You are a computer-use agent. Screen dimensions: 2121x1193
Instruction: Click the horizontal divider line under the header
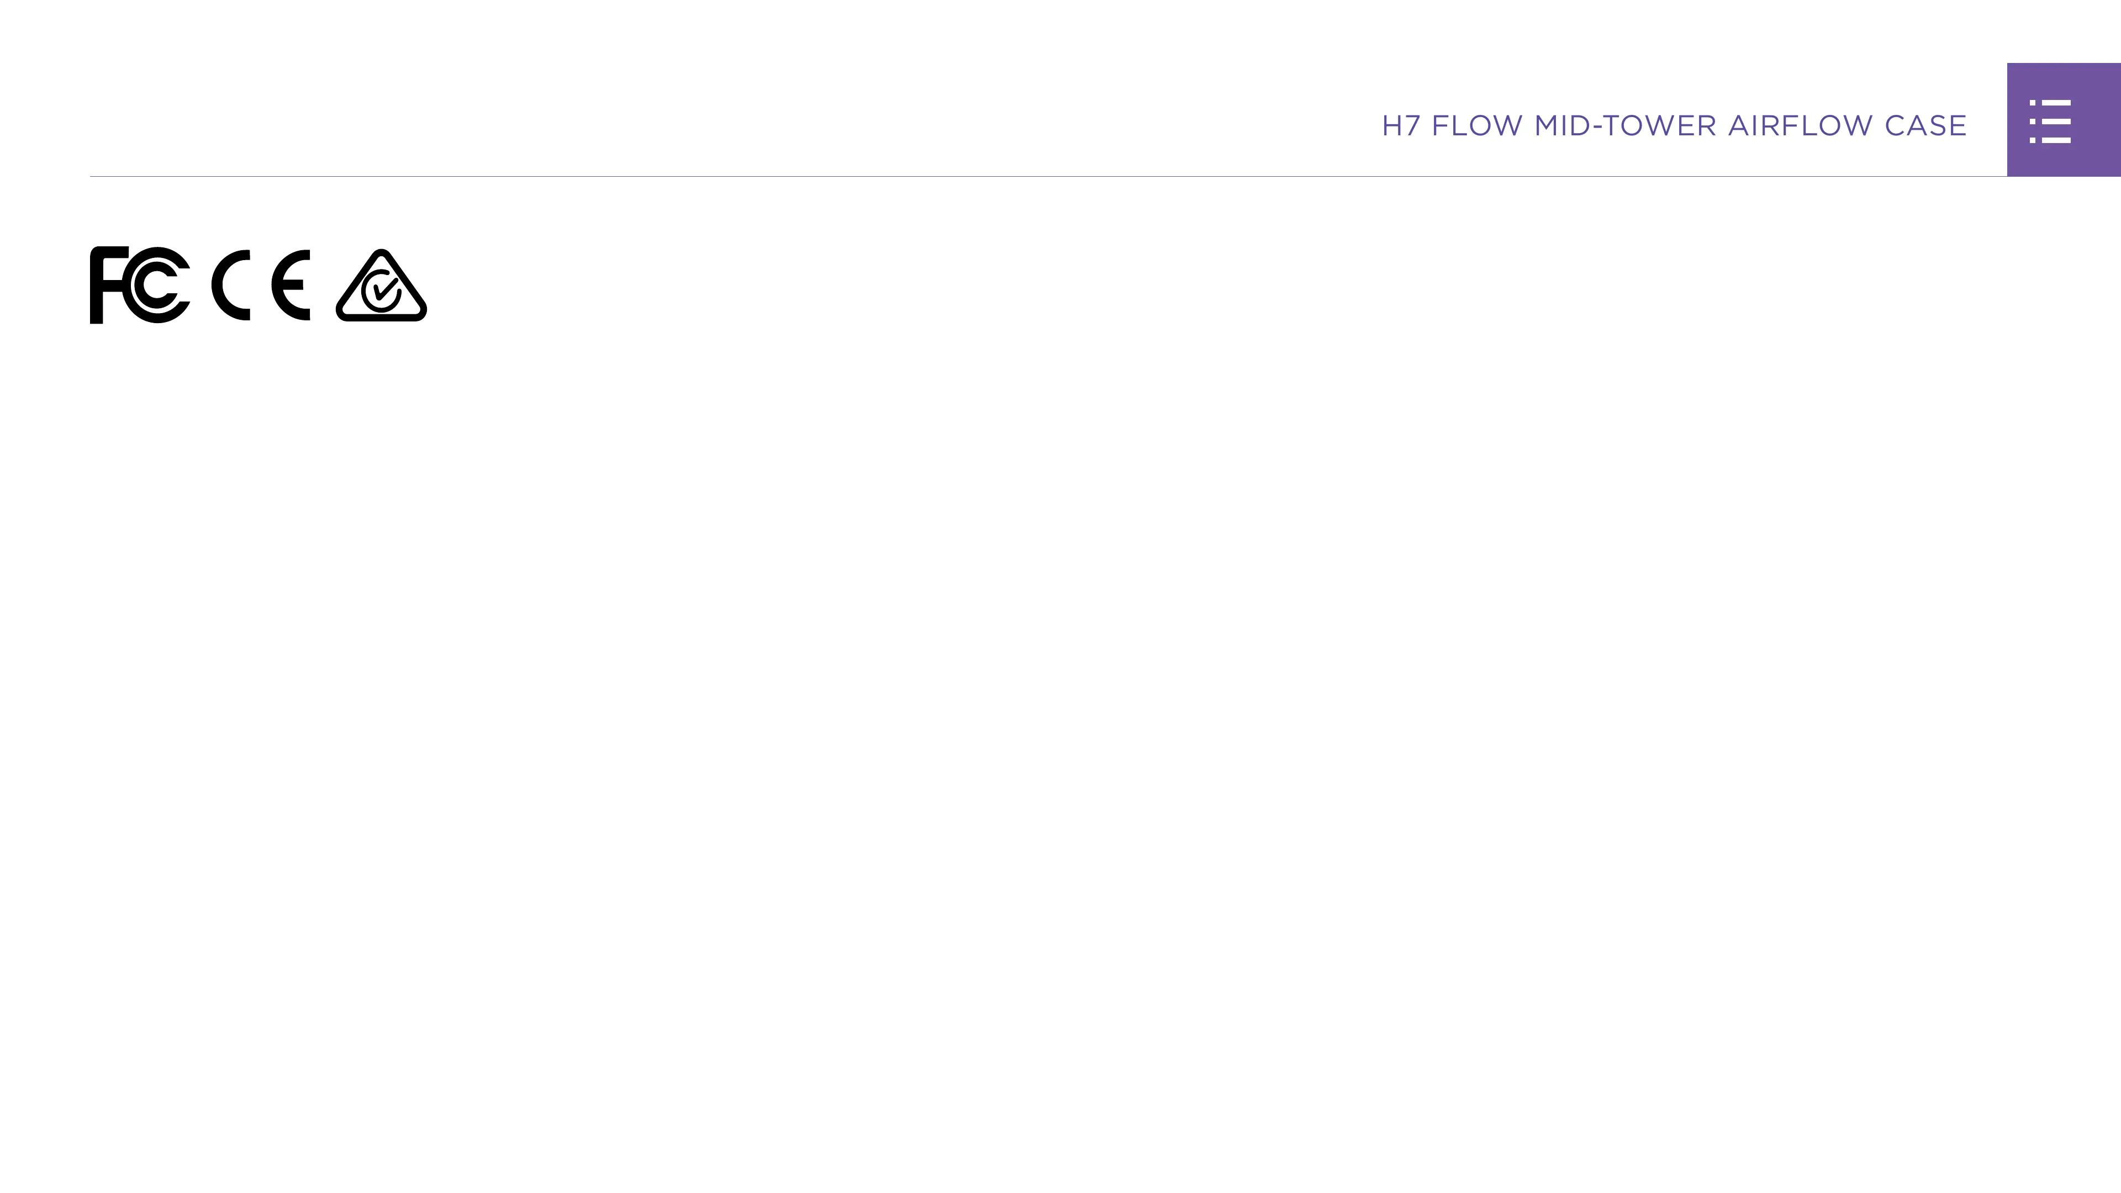pyautogui.click(x=1048, y=176)
